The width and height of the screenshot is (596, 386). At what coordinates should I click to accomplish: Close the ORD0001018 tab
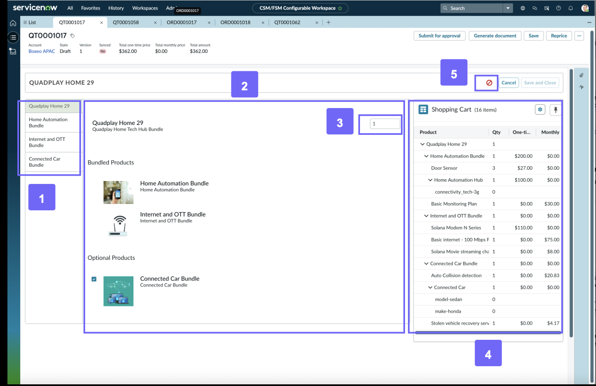click(263, 23)
